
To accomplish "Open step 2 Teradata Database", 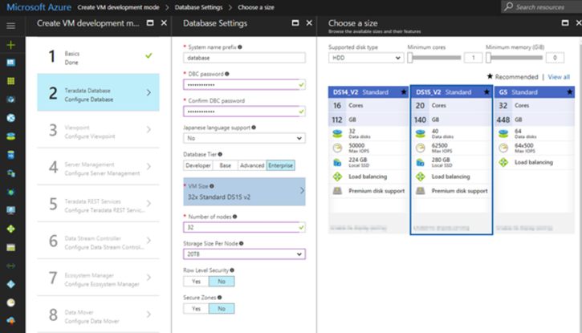I will coord(99,92).
